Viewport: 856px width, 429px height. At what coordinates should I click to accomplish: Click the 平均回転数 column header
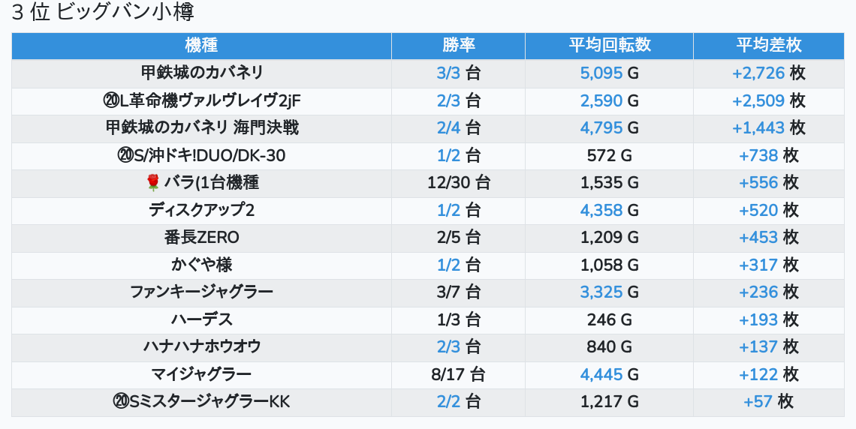click(x=609, y=45)
